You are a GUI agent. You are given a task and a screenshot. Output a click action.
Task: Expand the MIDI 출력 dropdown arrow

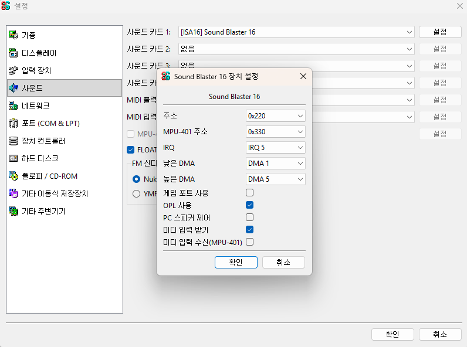pos(410,100)
